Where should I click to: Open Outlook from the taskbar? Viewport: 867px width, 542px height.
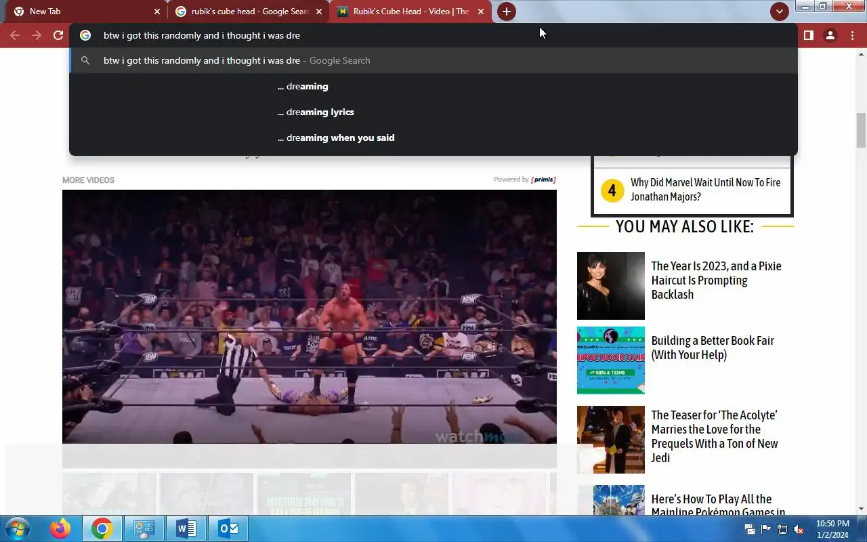click(228, 528)
